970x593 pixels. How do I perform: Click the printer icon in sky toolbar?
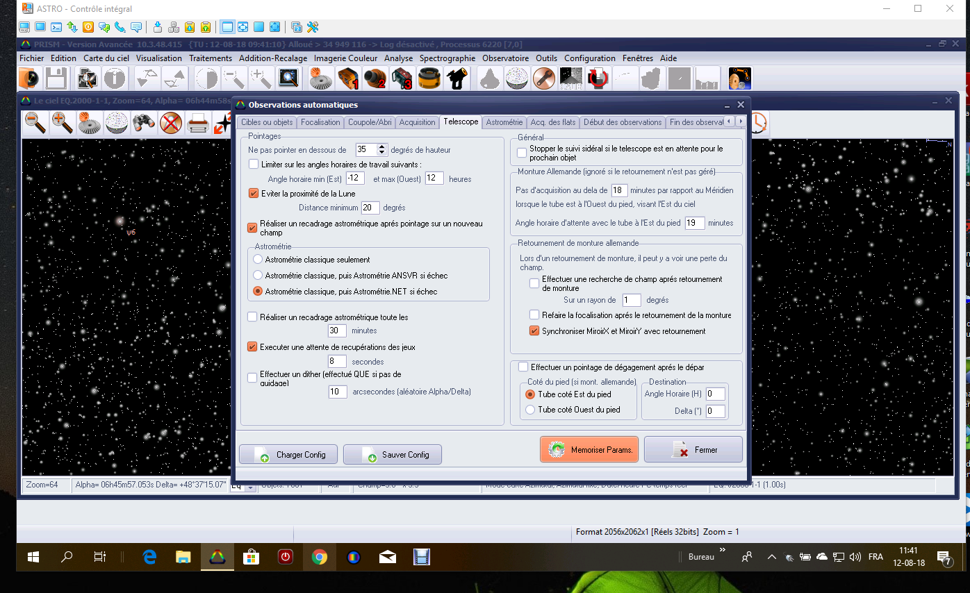pyautogui.click(x=198, y=123)
